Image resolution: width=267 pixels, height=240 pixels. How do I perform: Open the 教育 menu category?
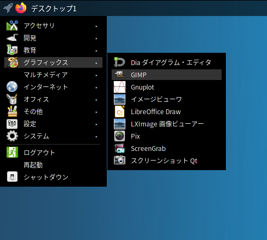(53, 50)
